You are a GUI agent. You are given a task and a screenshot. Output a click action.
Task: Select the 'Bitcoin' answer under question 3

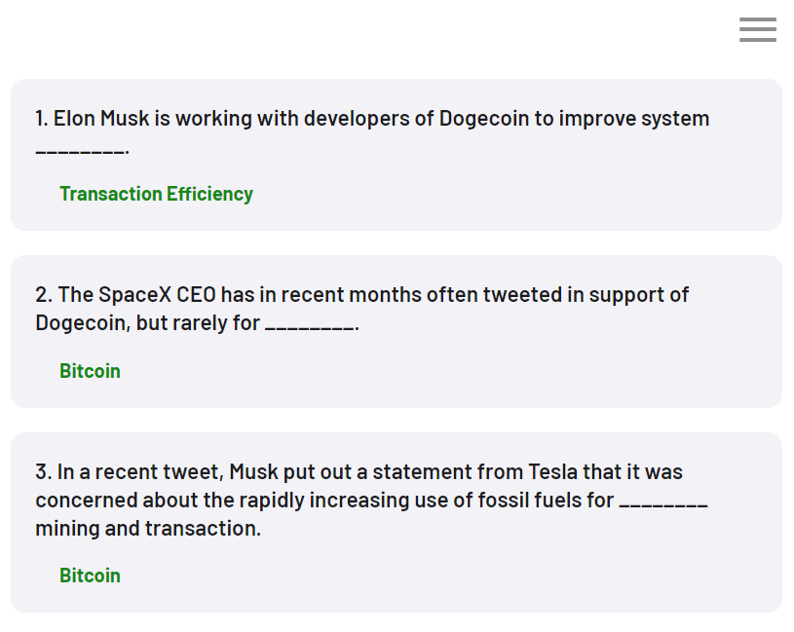[91, 576]
